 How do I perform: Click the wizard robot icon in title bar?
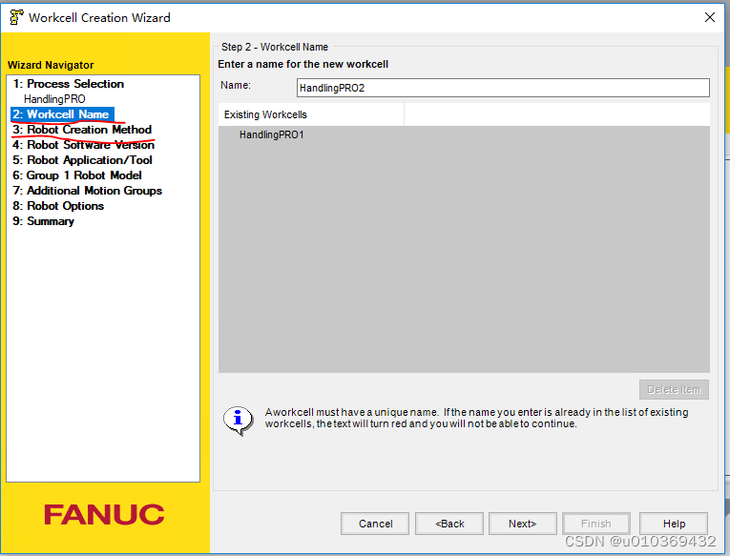point(16,17)
